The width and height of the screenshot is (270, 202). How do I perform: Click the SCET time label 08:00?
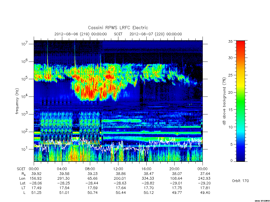coord(90,169)
